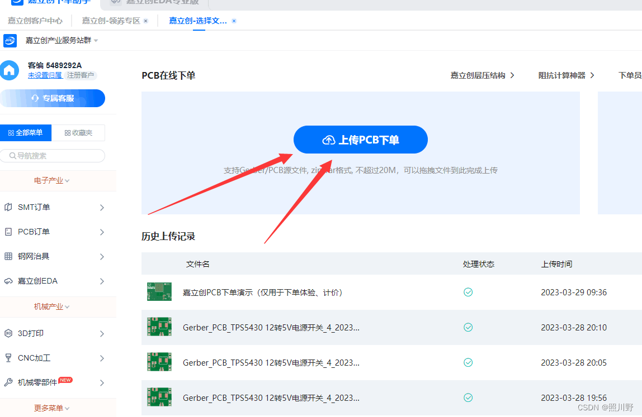This screenshot has width=642, height=417.
Task: Open PCB thumbnail of the 20:10 Gerber upload
Action: 159,327
